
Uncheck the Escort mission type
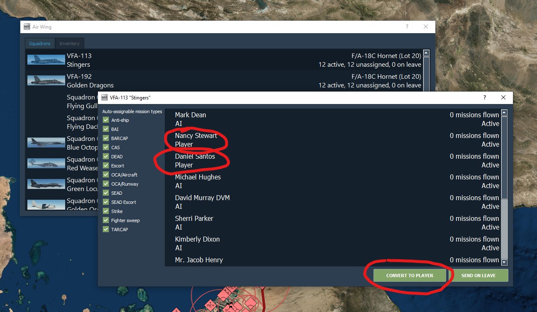tap(106, 166)
